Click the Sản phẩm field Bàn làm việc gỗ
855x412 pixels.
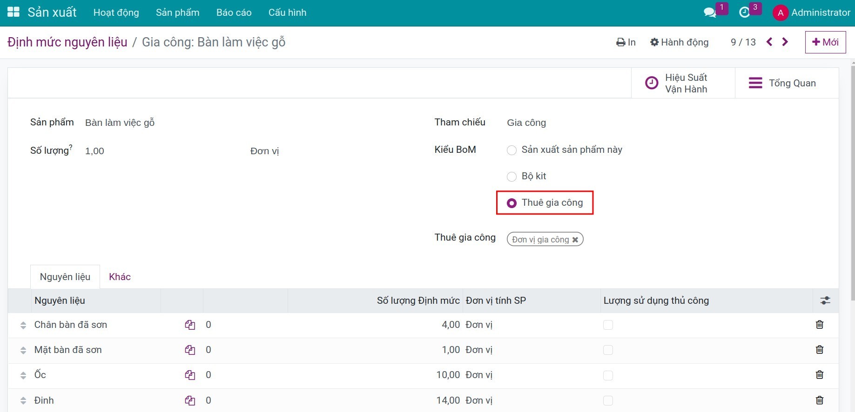120,123
